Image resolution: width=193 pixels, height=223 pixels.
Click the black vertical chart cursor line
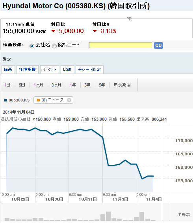click(x=162, y=171)
